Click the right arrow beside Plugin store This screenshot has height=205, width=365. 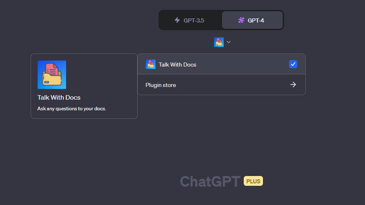pos(293,85)
